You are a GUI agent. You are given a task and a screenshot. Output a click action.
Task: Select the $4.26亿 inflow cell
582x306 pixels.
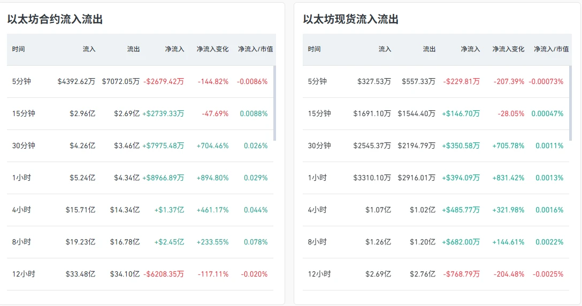[82, 146]
